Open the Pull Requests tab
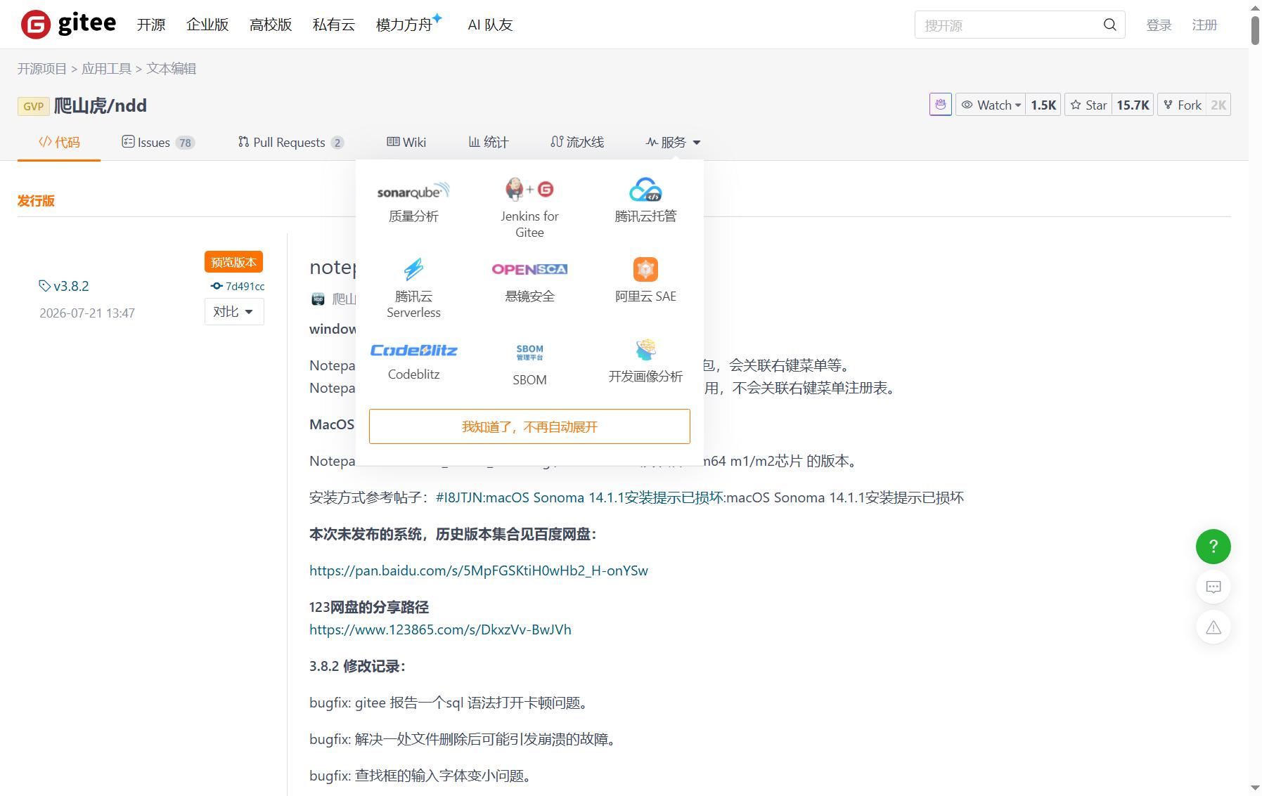Image resolution: width=1262 pixels, height=796 pixels. tap(290, 143)
